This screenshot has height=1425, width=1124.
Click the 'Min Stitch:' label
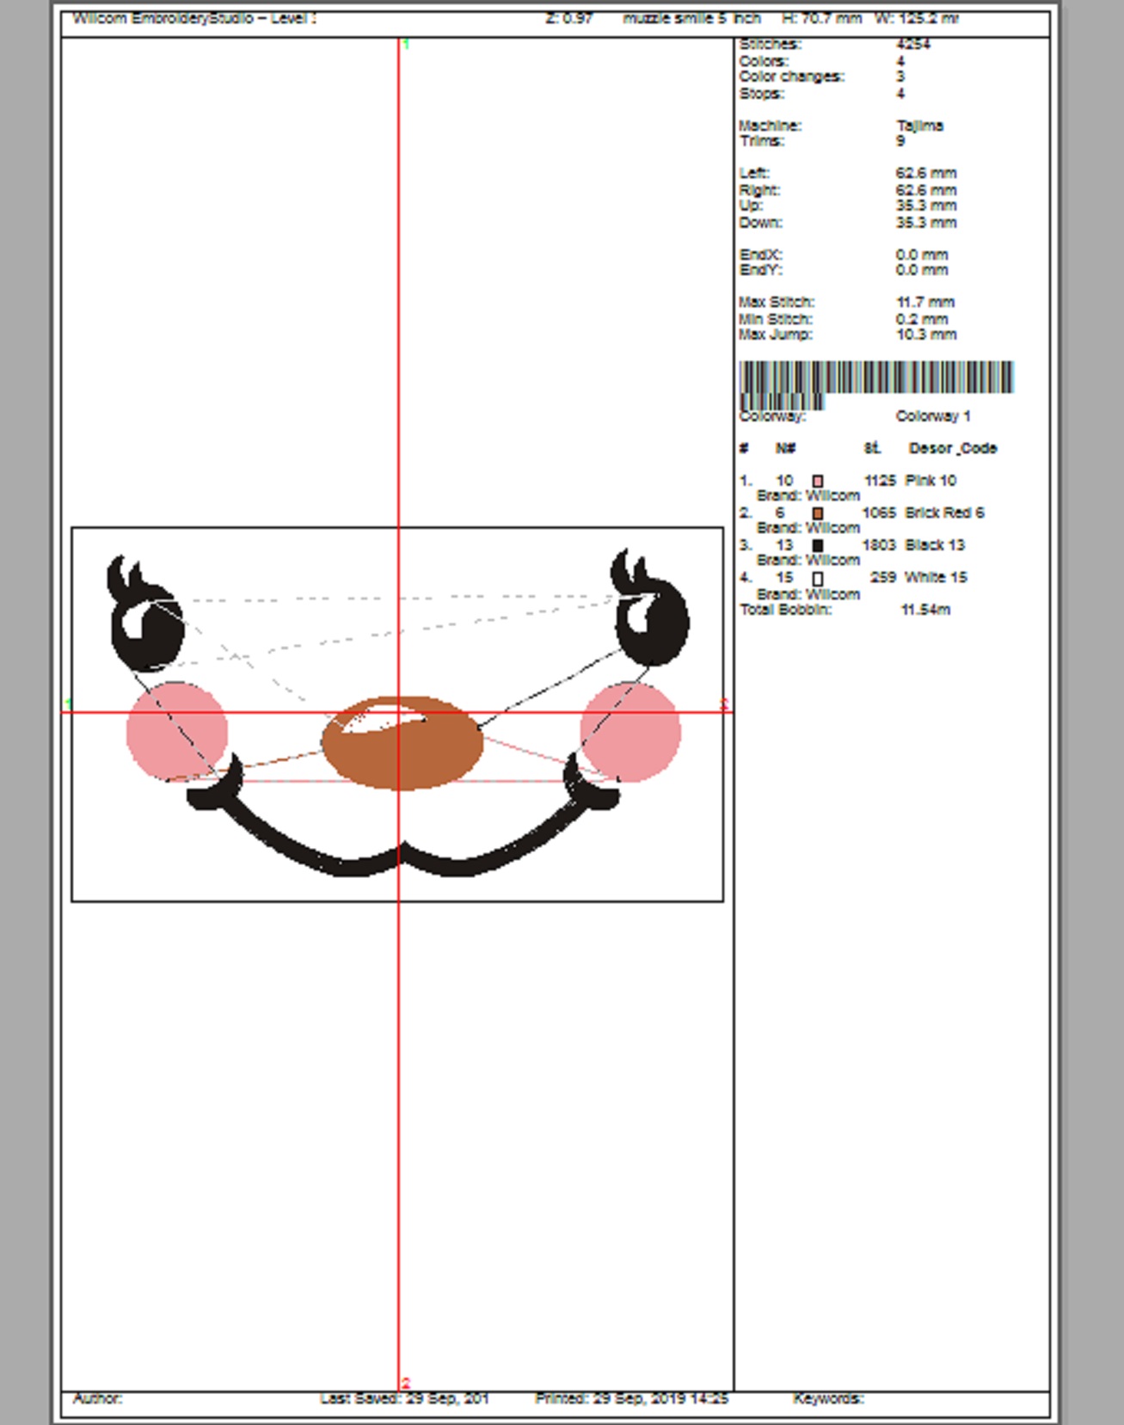point(775,319)
